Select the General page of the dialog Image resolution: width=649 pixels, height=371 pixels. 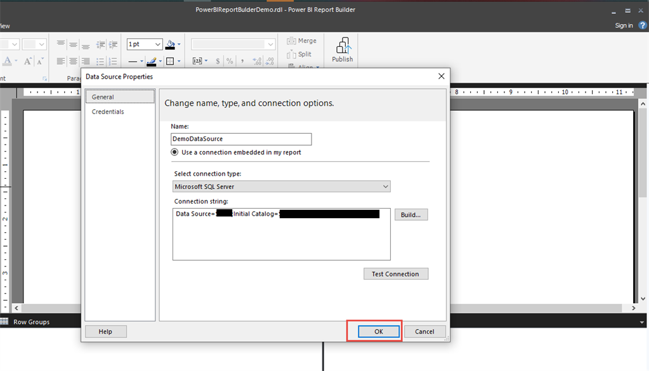103,96
